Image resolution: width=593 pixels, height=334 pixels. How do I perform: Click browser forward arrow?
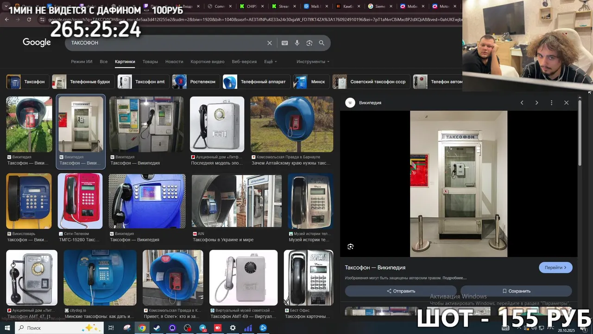18,19
